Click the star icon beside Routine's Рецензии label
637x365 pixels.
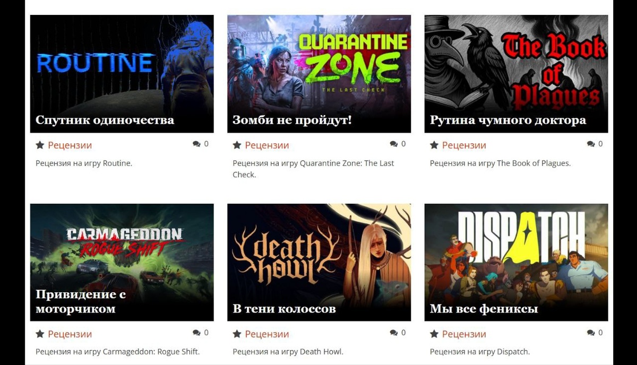[x=40, y=145]
